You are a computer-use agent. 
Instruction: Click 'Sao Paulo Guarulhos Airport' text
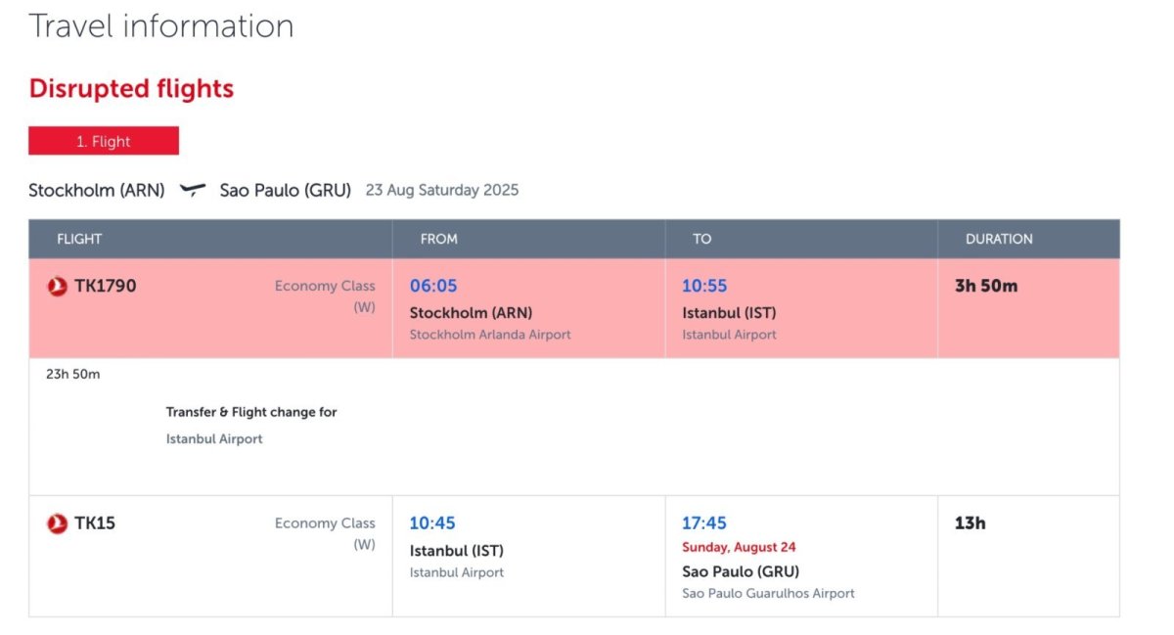tap(768, 593)
